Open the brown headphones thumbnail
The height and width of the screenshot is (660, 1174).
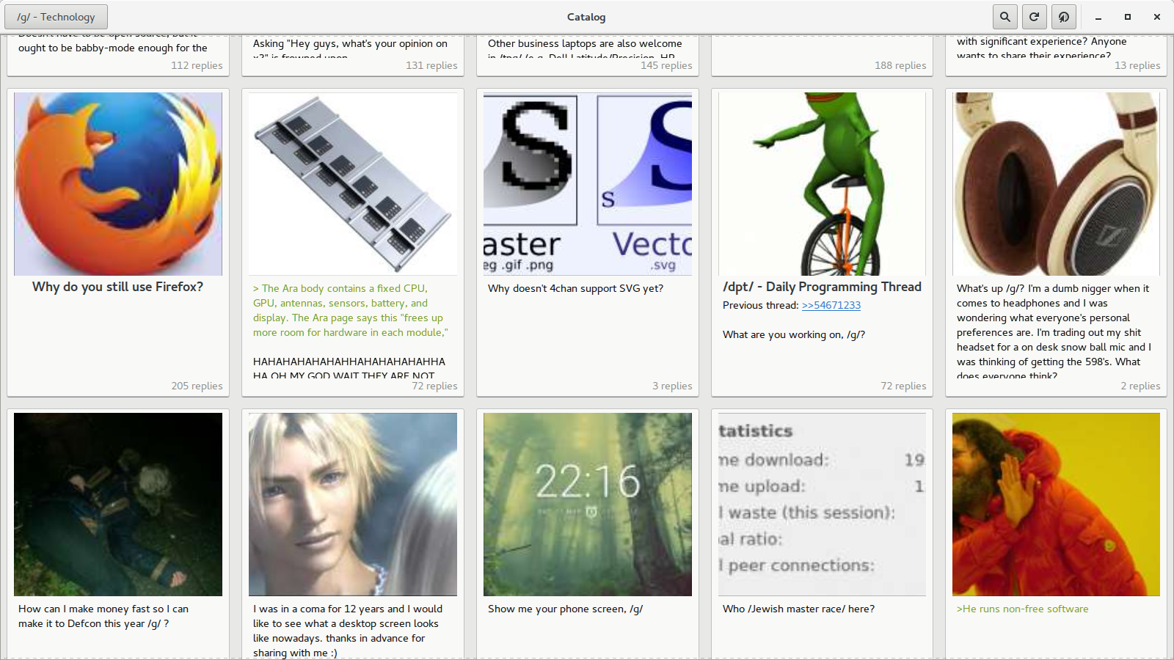pos(1057,184)
